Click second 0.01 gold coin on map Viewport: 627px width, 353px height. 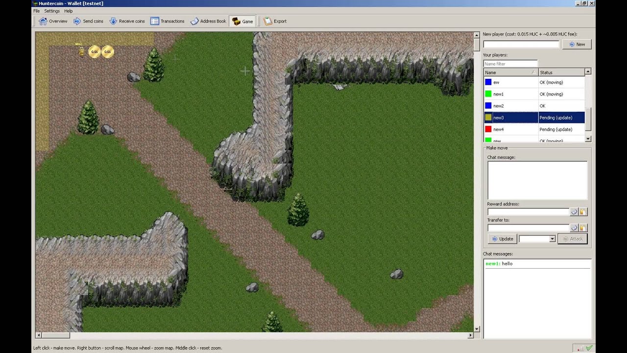tap(107, 51)
